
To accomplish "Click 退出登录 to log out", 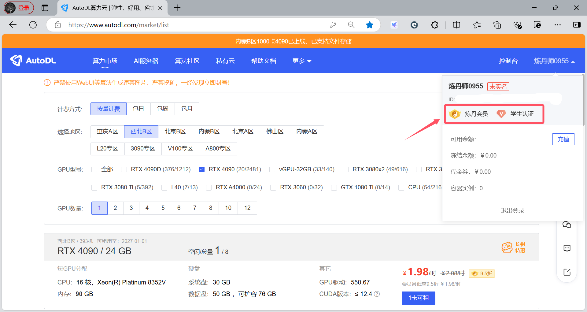I will tap(512, 210).
